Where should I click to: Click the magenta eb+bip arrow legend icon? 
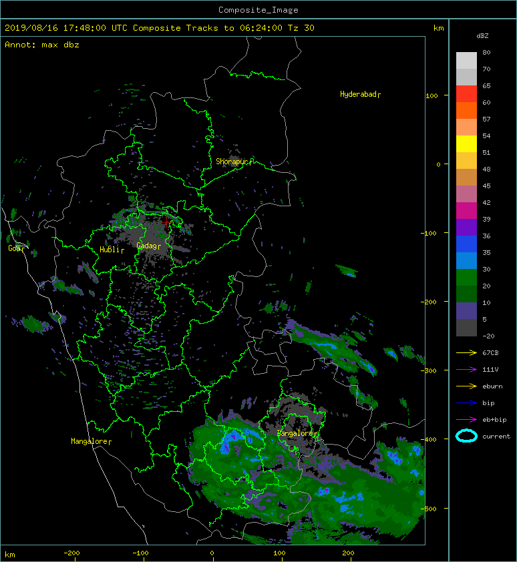tap(466, 420)
